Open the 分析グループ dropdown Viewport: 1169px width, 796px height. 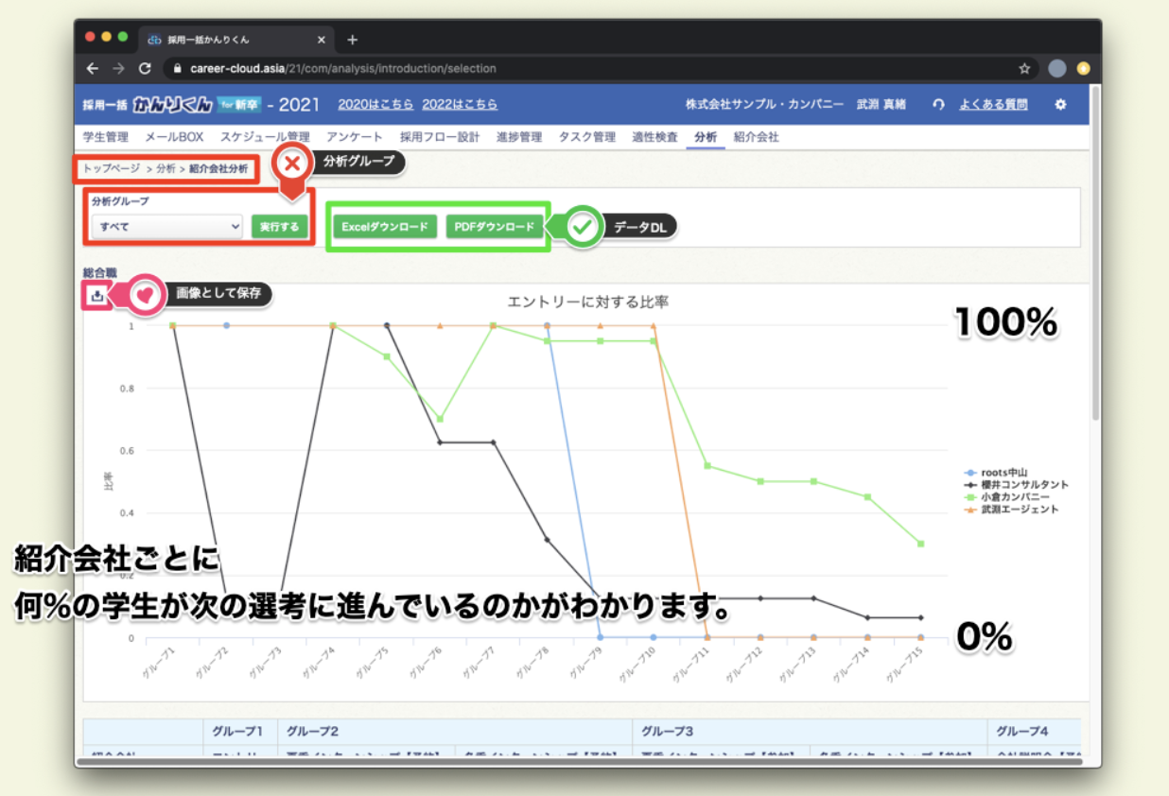point(167,227)
